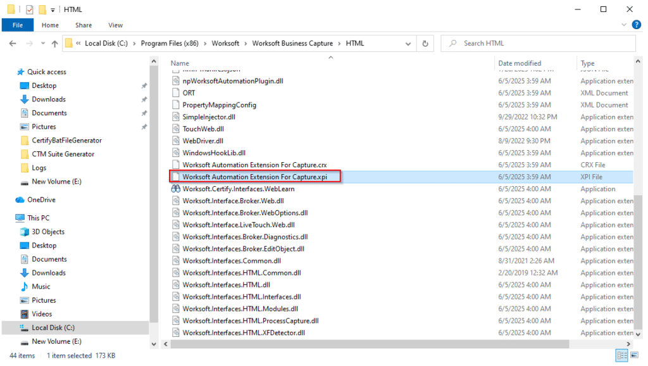Viewport: 648px width, 366px height.
Task: Expand the ribbon with chevron
Action: (624, 25)
